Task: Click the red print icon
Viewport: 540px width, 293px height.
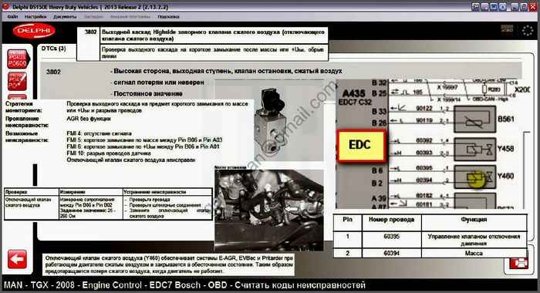Action: (519, 263)
